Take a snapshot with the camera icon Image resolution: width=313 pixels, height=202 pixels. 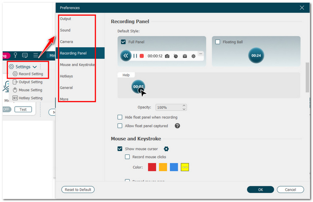coord(167,56)
